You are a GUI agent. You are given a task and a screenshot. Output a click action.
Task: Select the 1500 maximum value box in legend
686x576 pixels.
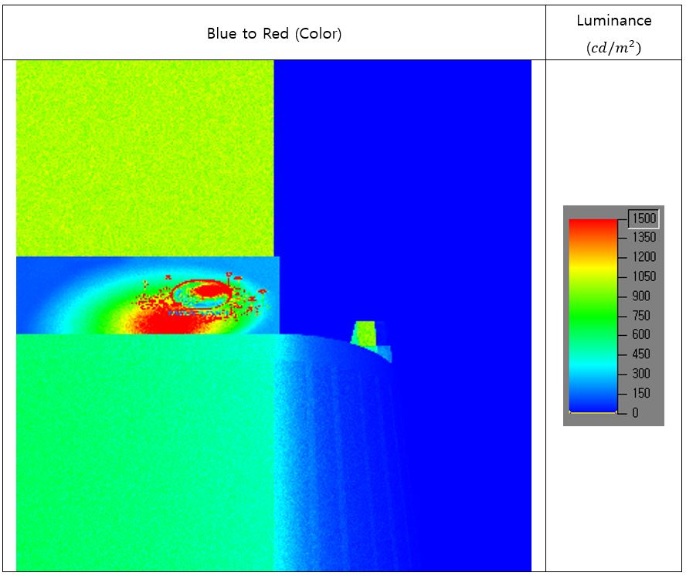click(x=644, y=219)
